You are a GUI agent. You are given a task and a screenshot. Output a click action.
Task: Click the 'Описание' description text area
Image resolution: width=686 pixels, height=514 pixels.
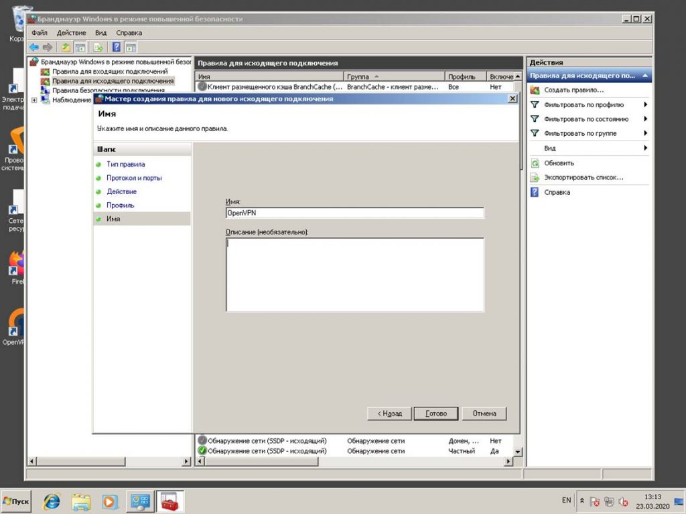point(355,274)
